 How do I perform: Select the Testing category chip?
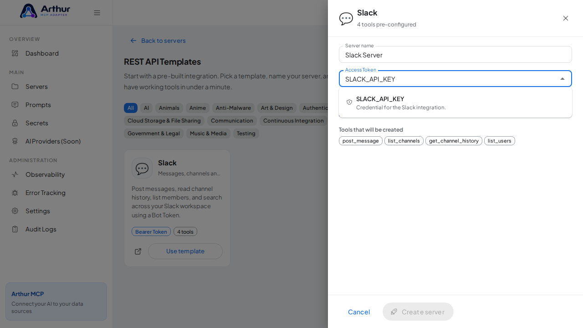click(246, 133)
